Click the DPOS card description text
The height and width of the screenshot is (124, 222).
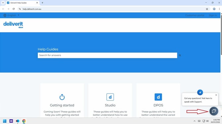158,114
